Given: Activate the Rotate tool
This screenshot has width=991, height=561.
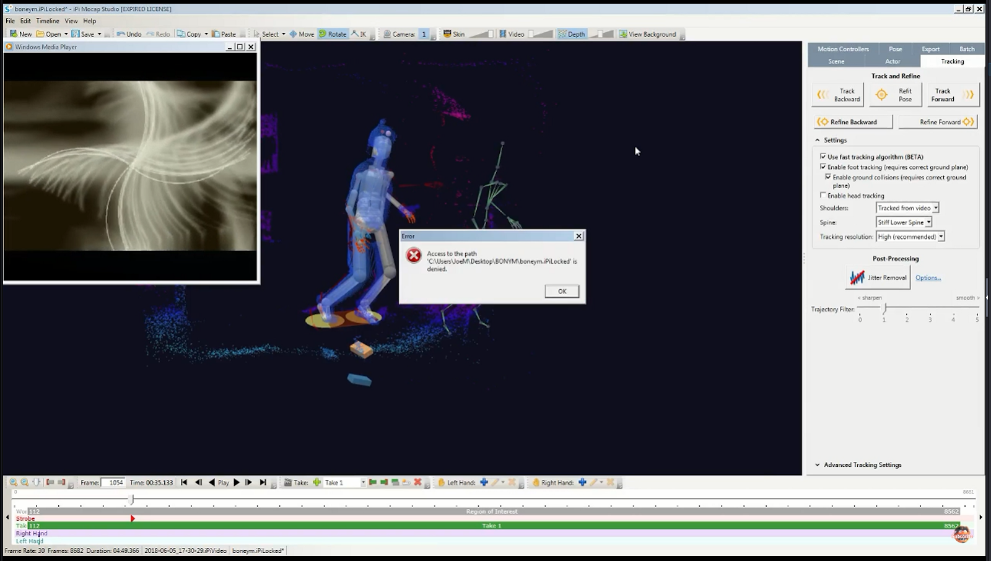Looking at the screenshot, I should pos(333,34).
